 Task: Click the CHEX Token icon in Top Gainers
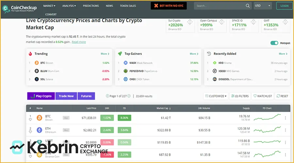click(x=126, y=79)
